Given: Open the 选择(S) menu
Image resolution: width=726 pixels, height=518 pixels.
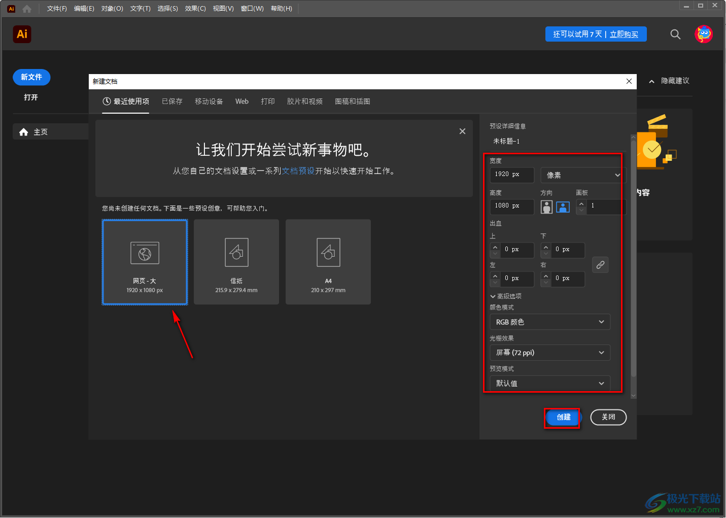Looking at the screenshot, I should (x=168, y=9).
